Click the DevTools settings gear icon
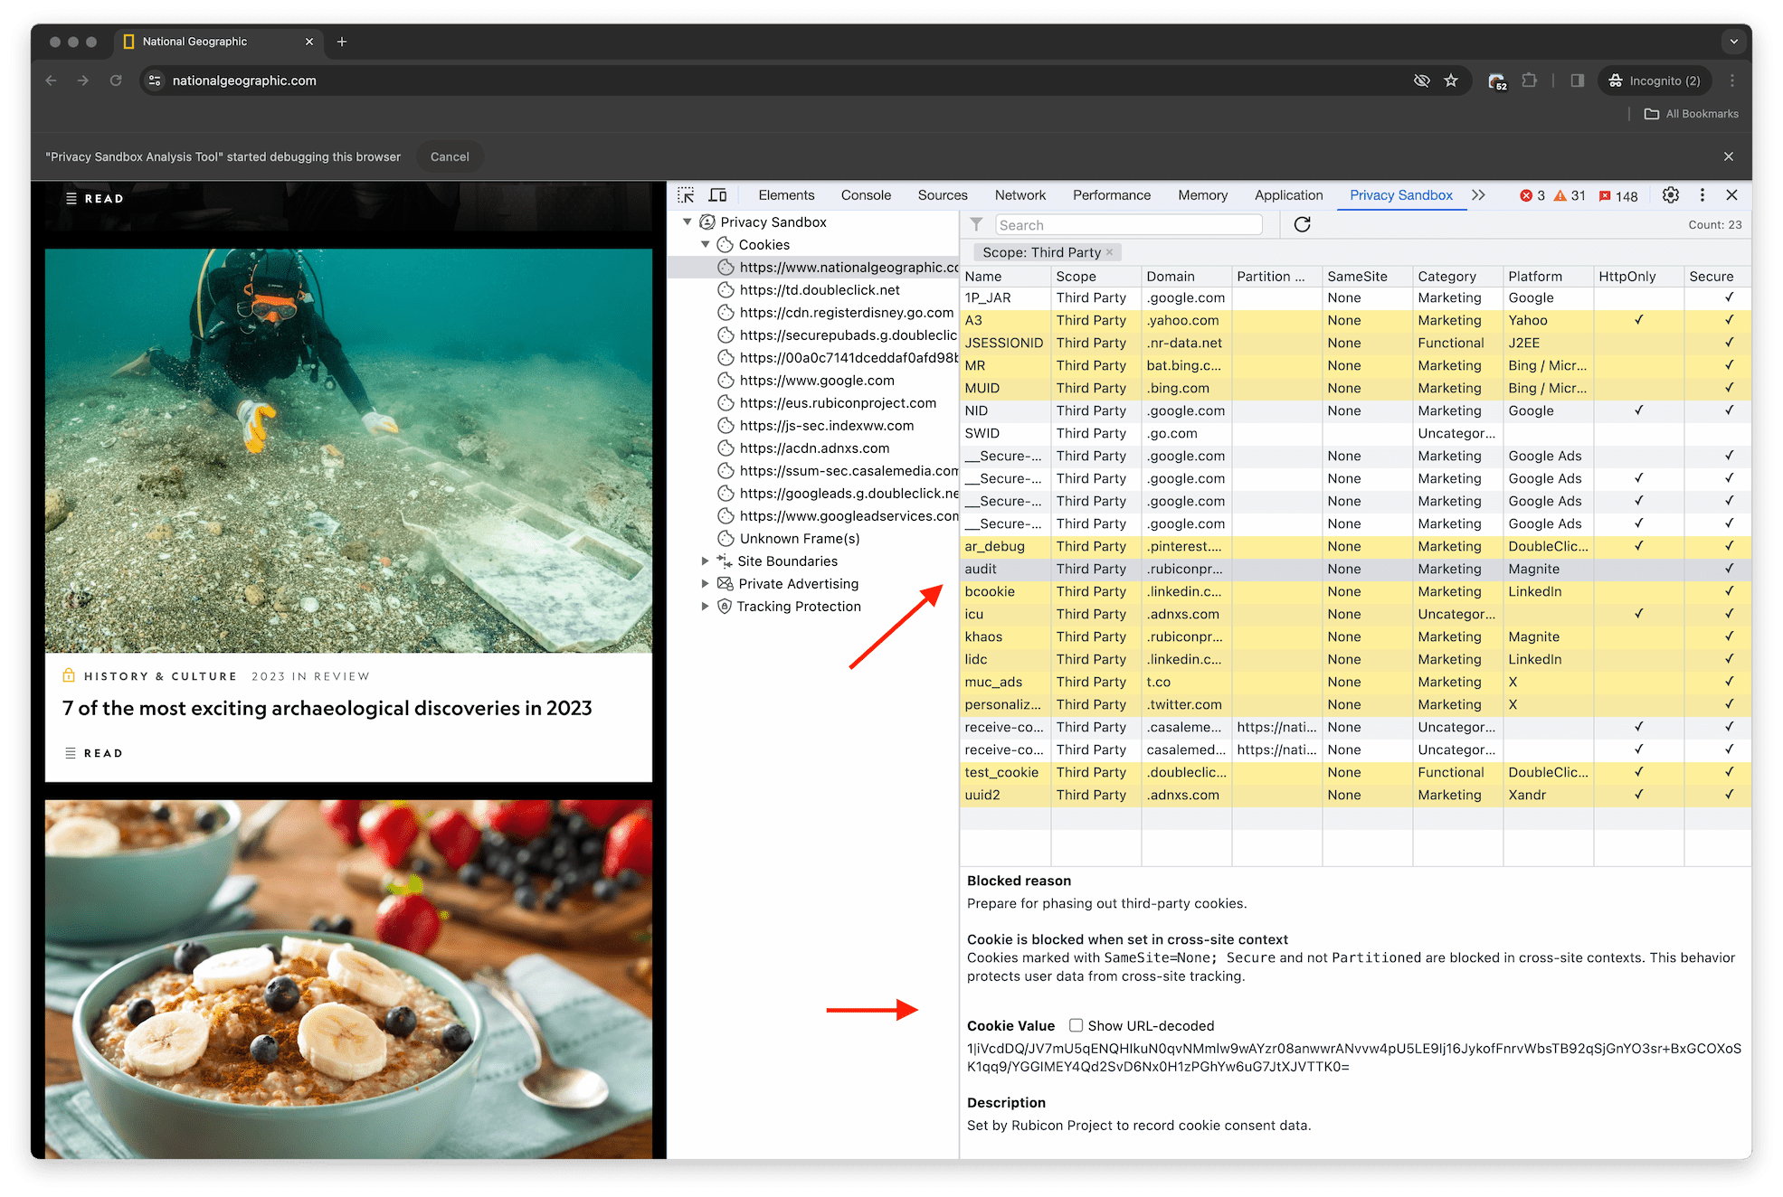 [x=1671, y=196]
